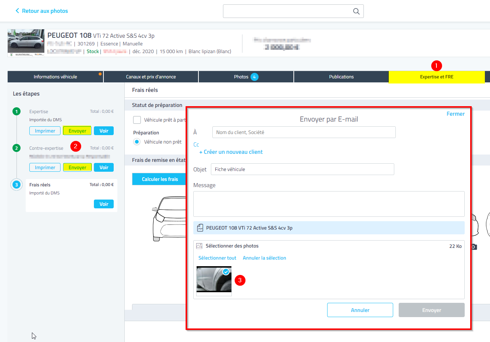This screenshot has height=342, width=490.
Task: Click the Annuler button in the email dialog
Action: click(x=360, y=310)
